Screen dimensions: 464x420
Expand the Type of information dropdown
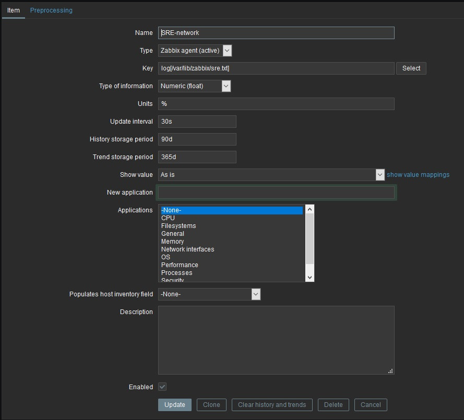(x=194, y=86)
